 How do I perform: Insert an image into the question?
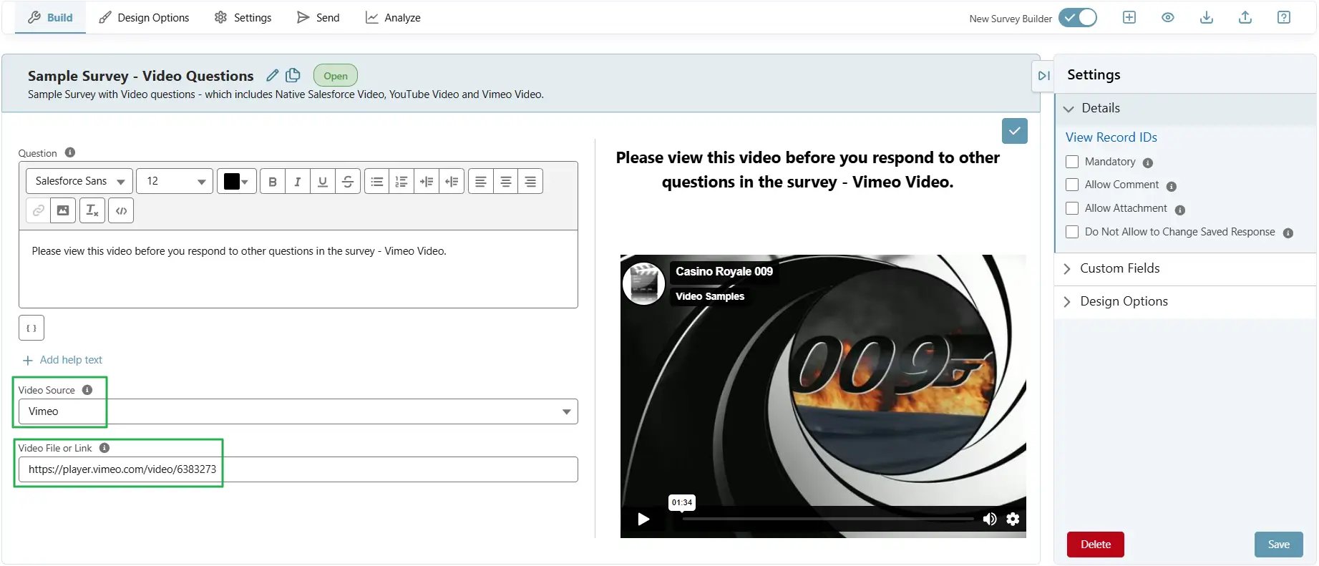coord(63,210)
